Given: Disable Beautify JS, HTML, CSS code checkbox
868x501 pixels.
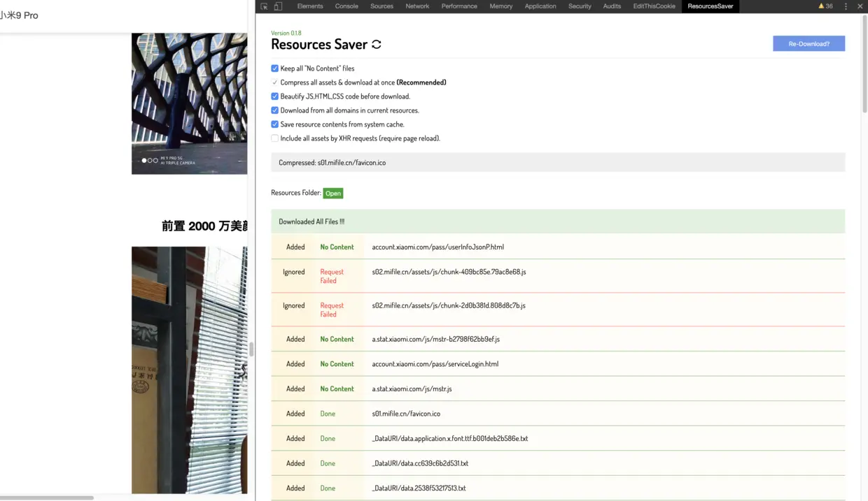Looking at the screenshot, I should coord(274,96).
